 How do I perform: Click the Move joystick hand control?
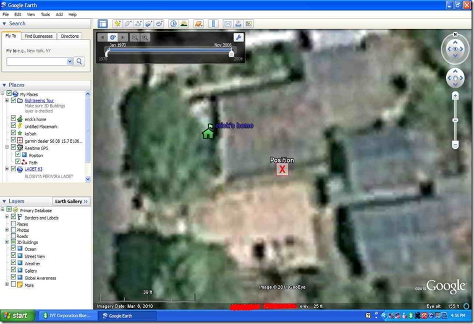(x=455, y=78)
